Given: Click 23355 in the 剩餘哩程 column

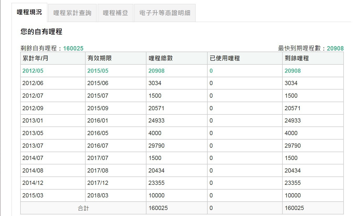Looking at the screenshot, I should pos(293,183).
